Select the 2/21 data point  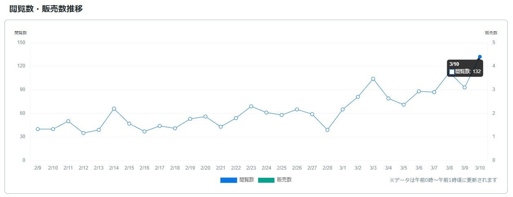coord(221,127)
